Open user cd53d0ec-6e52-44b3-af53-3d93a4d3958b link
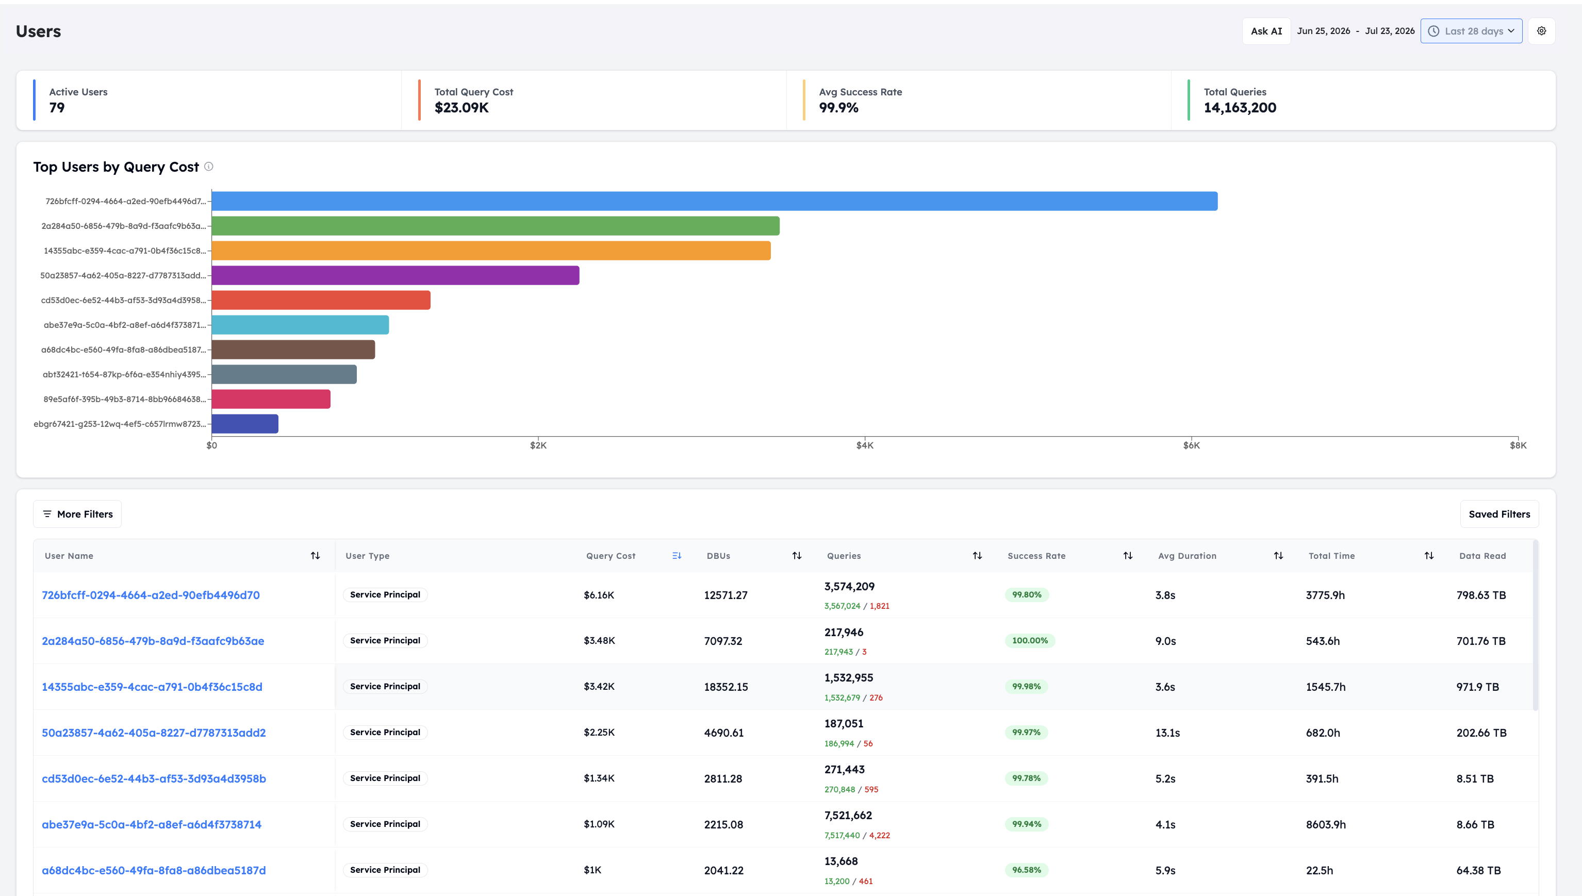Image resolution: width=1582 pixels, height=896 pixels. point(154,778)
